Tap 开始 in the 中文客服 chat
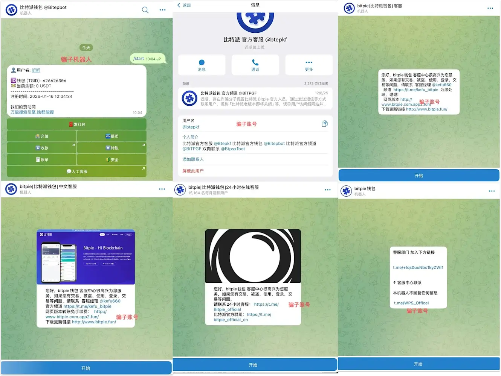Image resolution: width=501 pixels, height=376 pixels. (86, 368)
